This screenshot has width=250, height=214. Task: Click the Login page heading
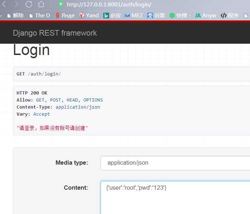tap(31, 50)
